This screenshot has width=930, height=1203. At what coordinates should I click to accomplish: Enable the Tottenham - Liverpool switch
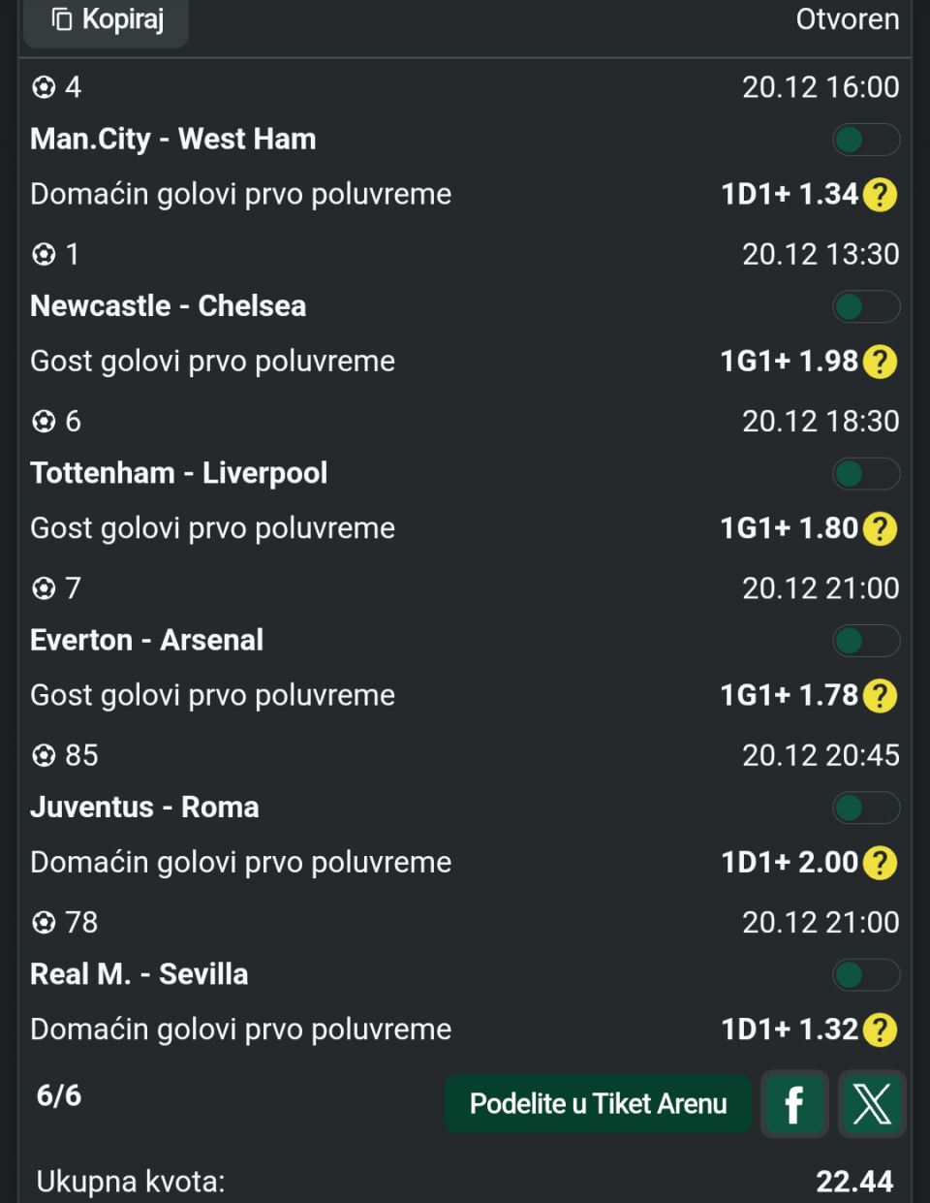click(x=866, y=474)
